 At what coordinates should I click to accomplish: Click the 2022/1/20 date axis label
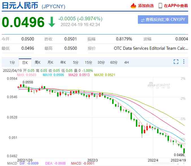pos(25,160)
